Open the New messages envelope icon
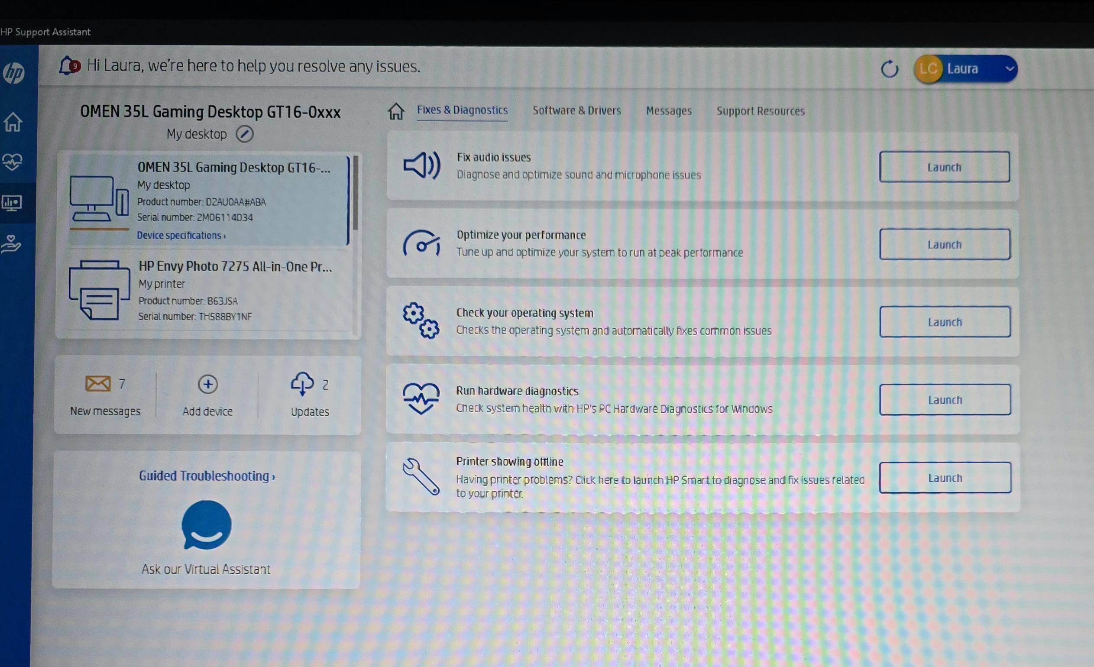 point(98,383)
